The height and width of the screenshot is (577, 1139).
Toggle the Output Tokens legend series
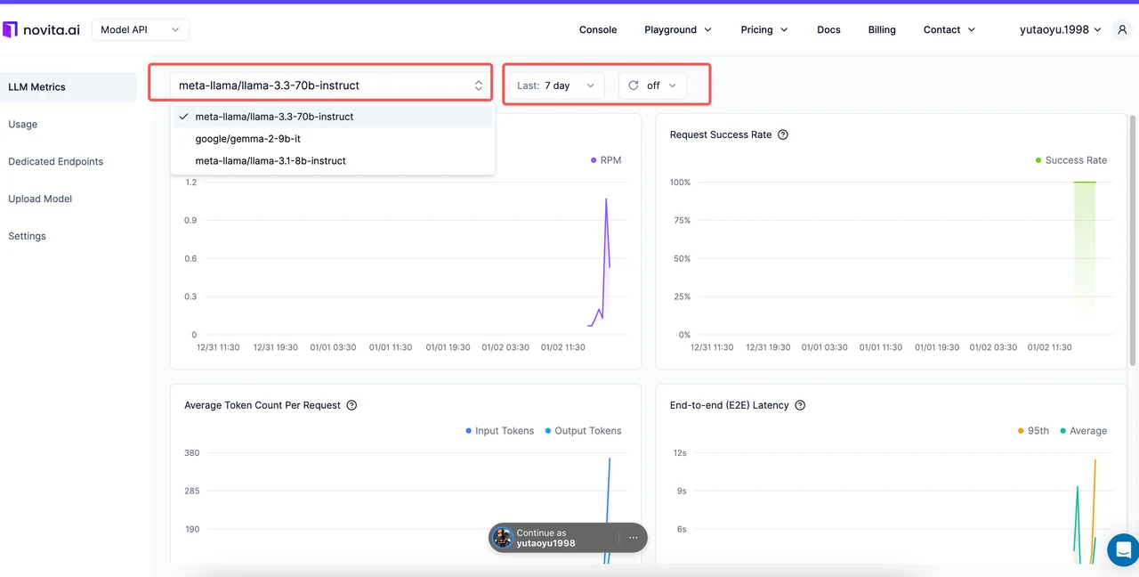click(x=584, y=431)
